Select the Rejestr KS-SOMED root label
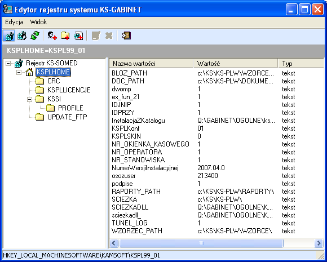The height and width of the screenshot is (262, 327). click(x=52, y=63)
